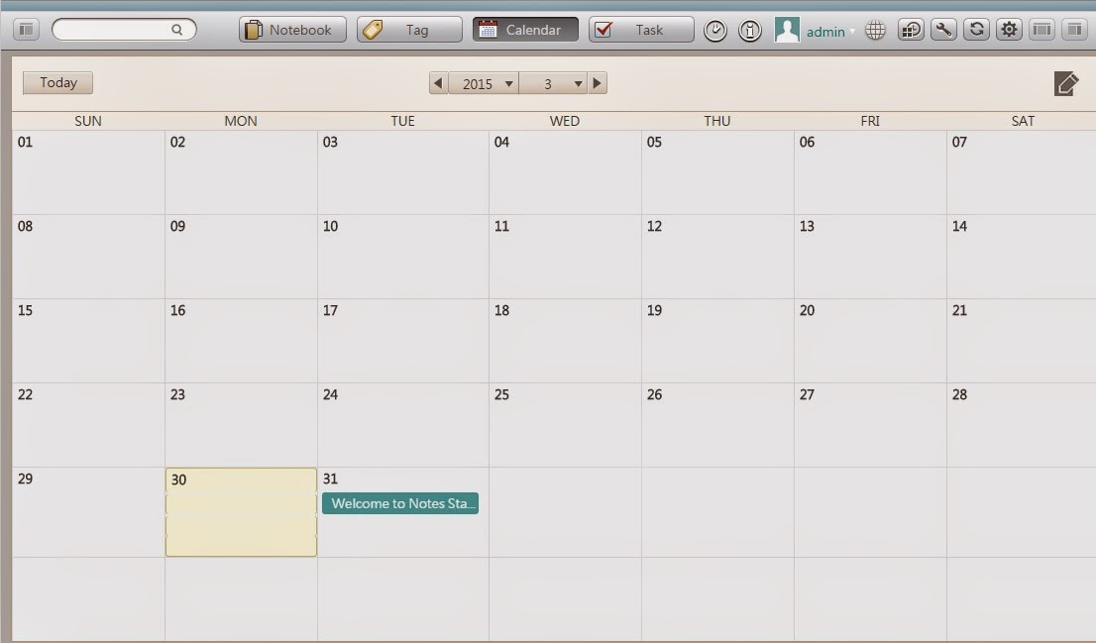
Task: Select calendar day 09
Action: [x=241, y=258]
